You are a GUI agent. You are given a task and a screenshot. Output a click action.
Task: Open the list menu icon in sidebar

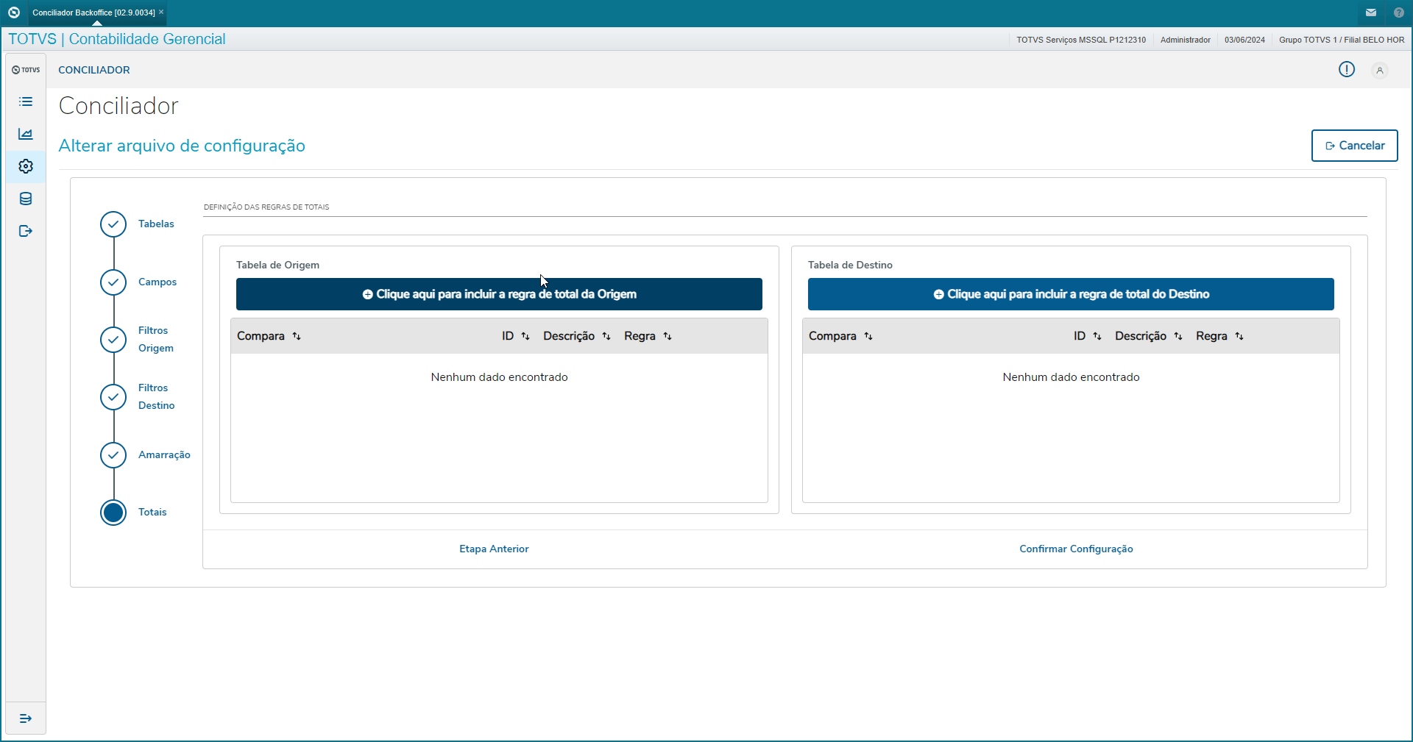point(26,101)
